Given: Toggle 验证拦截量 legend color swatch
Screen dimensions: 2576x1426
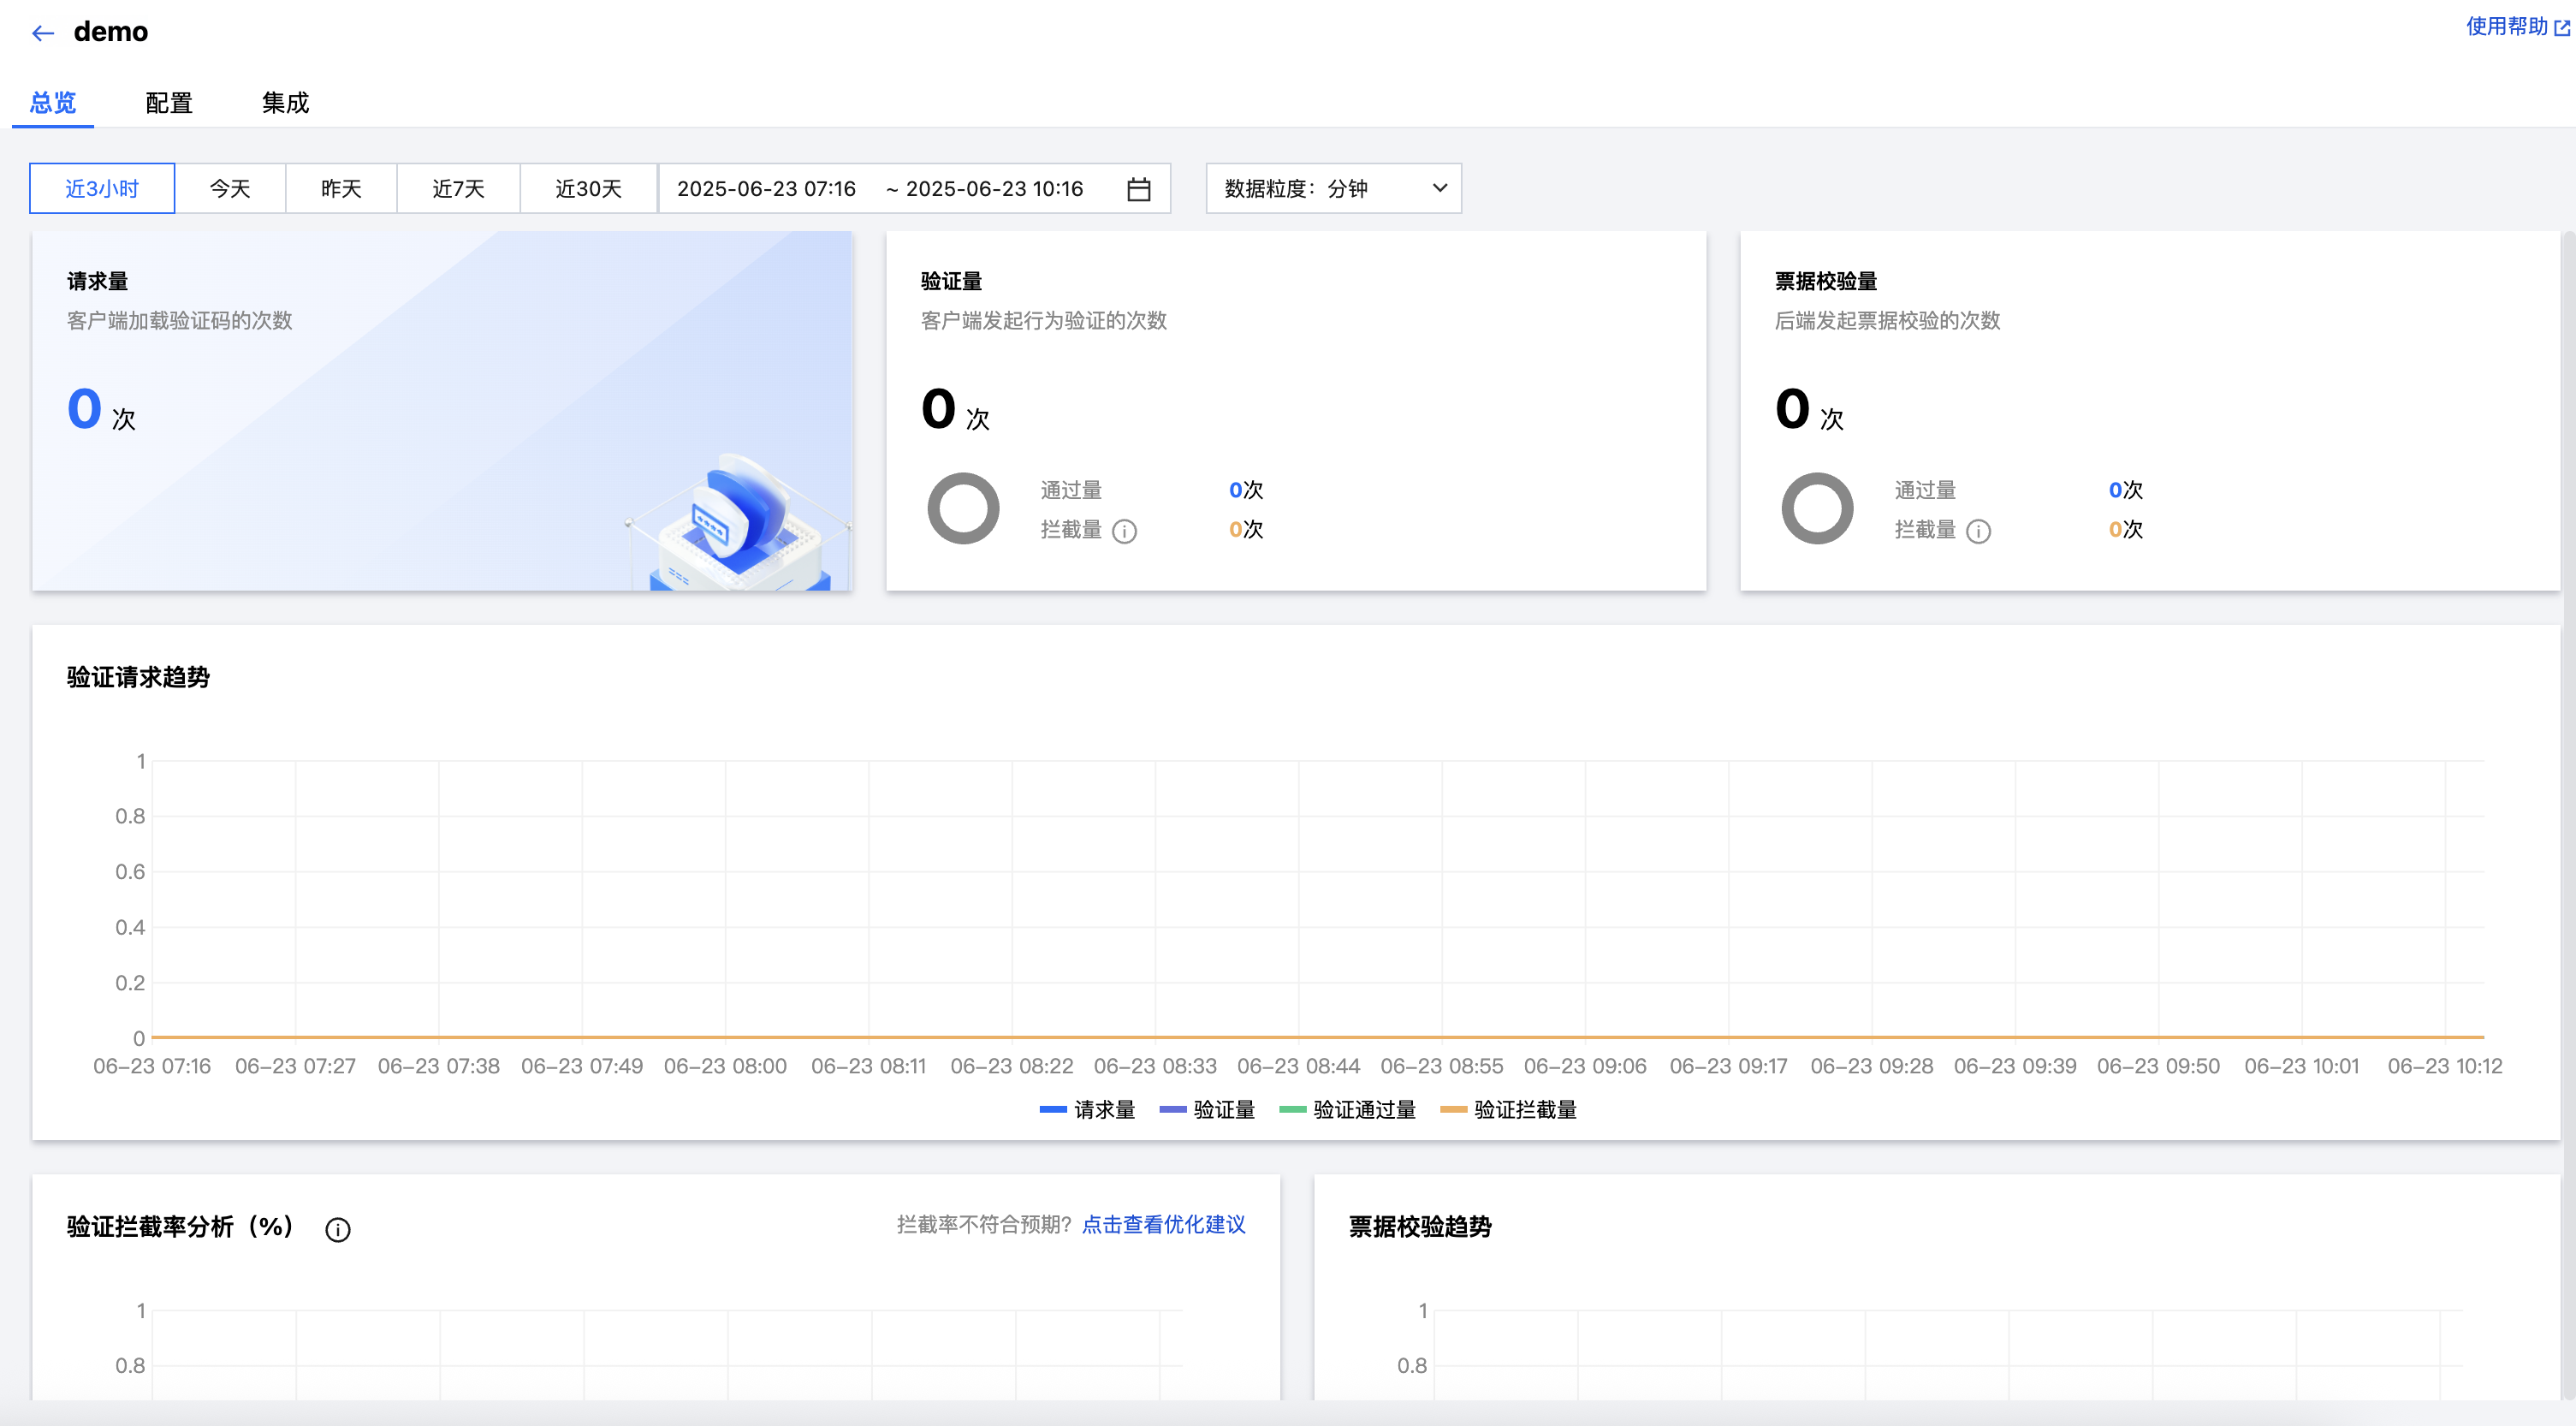Looking at the screenshot, I should pos(1453,1109).
